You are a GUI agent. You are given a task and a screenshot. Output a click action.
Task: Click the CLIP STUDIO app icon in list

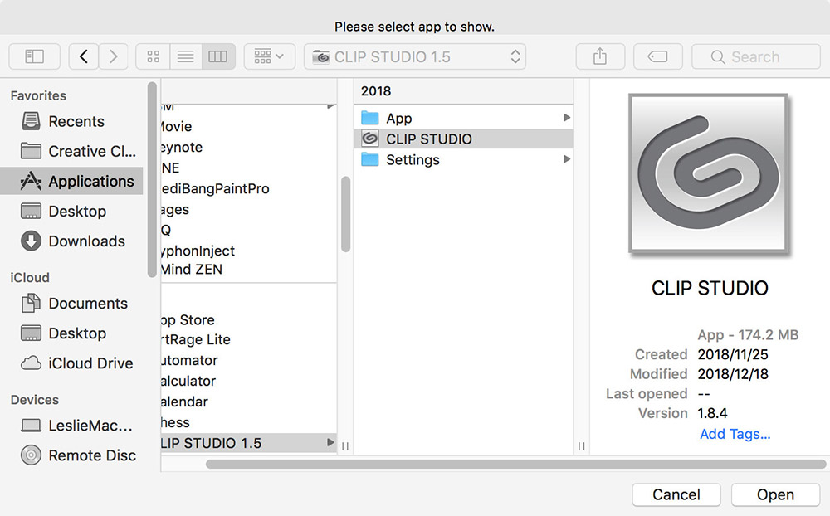click(370, 139)
